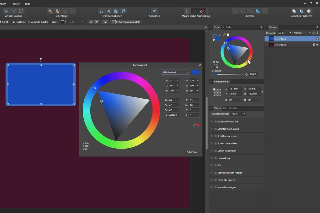
Task: Select the first Ansichtsmodus icon
Action: pyautogui.click(x=6, y=11)
